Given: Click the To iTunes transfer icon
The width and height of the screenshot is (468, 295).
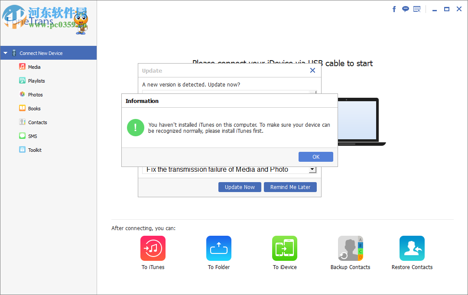Looking at the screenshot, I should click(x=153, y=248).
